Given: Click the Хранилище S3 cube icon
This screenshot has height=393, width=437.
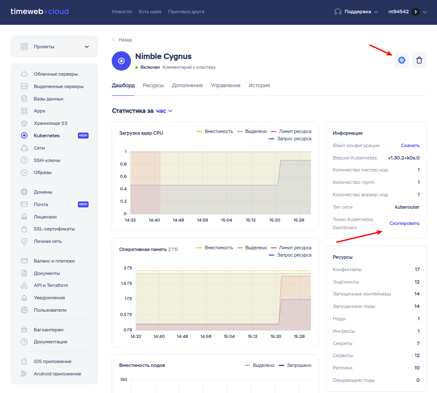Looking at the screenshot, I should (x=24, y=123).
